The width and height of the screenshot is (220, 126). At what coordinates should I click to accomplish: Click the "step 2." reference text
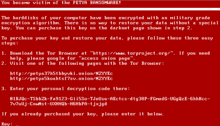[x=182, y=28]
